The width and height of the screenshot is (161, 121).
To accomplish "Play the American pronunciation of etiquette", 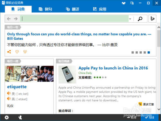I will tap(9, 93).
